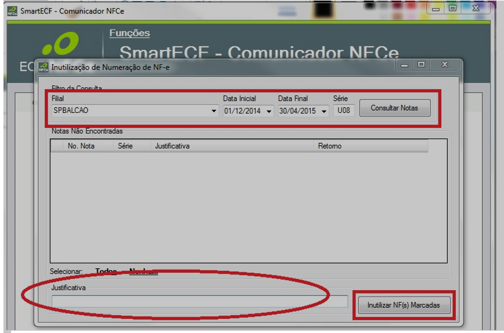Maximize the SmartECF main window
Image resolution: width=504 pixels, height=333 pixels.
point(452,8)
